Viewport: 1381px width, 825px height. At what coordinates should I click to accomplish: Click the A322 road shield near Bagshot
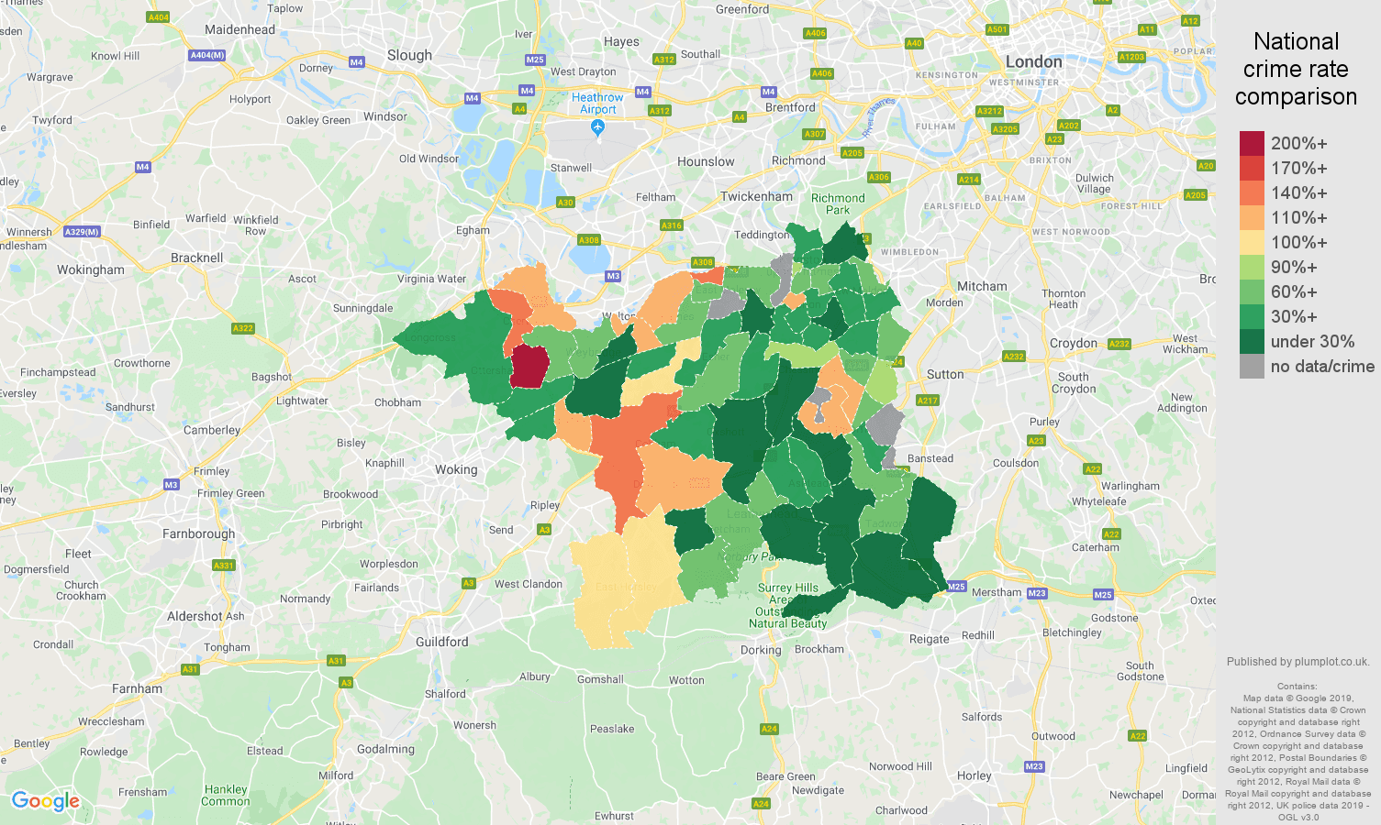[243, 328]
